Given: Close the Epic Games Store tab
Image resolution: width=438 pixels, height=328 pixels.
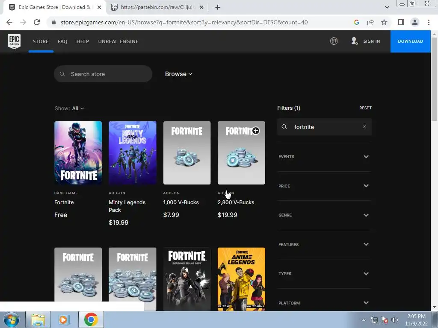Looking at the screenshot, I should (x=99, y=8).
